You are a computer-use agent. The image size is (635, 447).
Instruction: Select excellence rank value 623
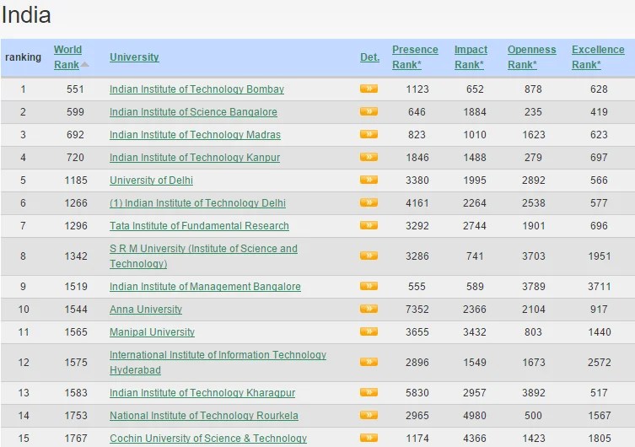599,134
